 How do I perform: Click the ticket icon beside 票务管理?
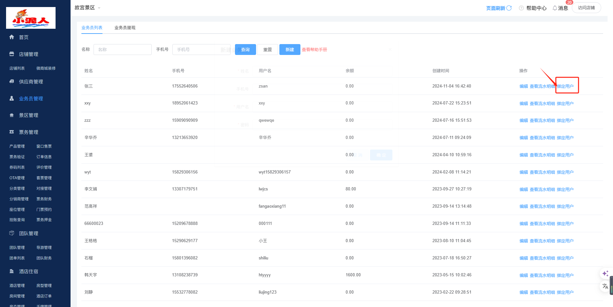[12, 132]
